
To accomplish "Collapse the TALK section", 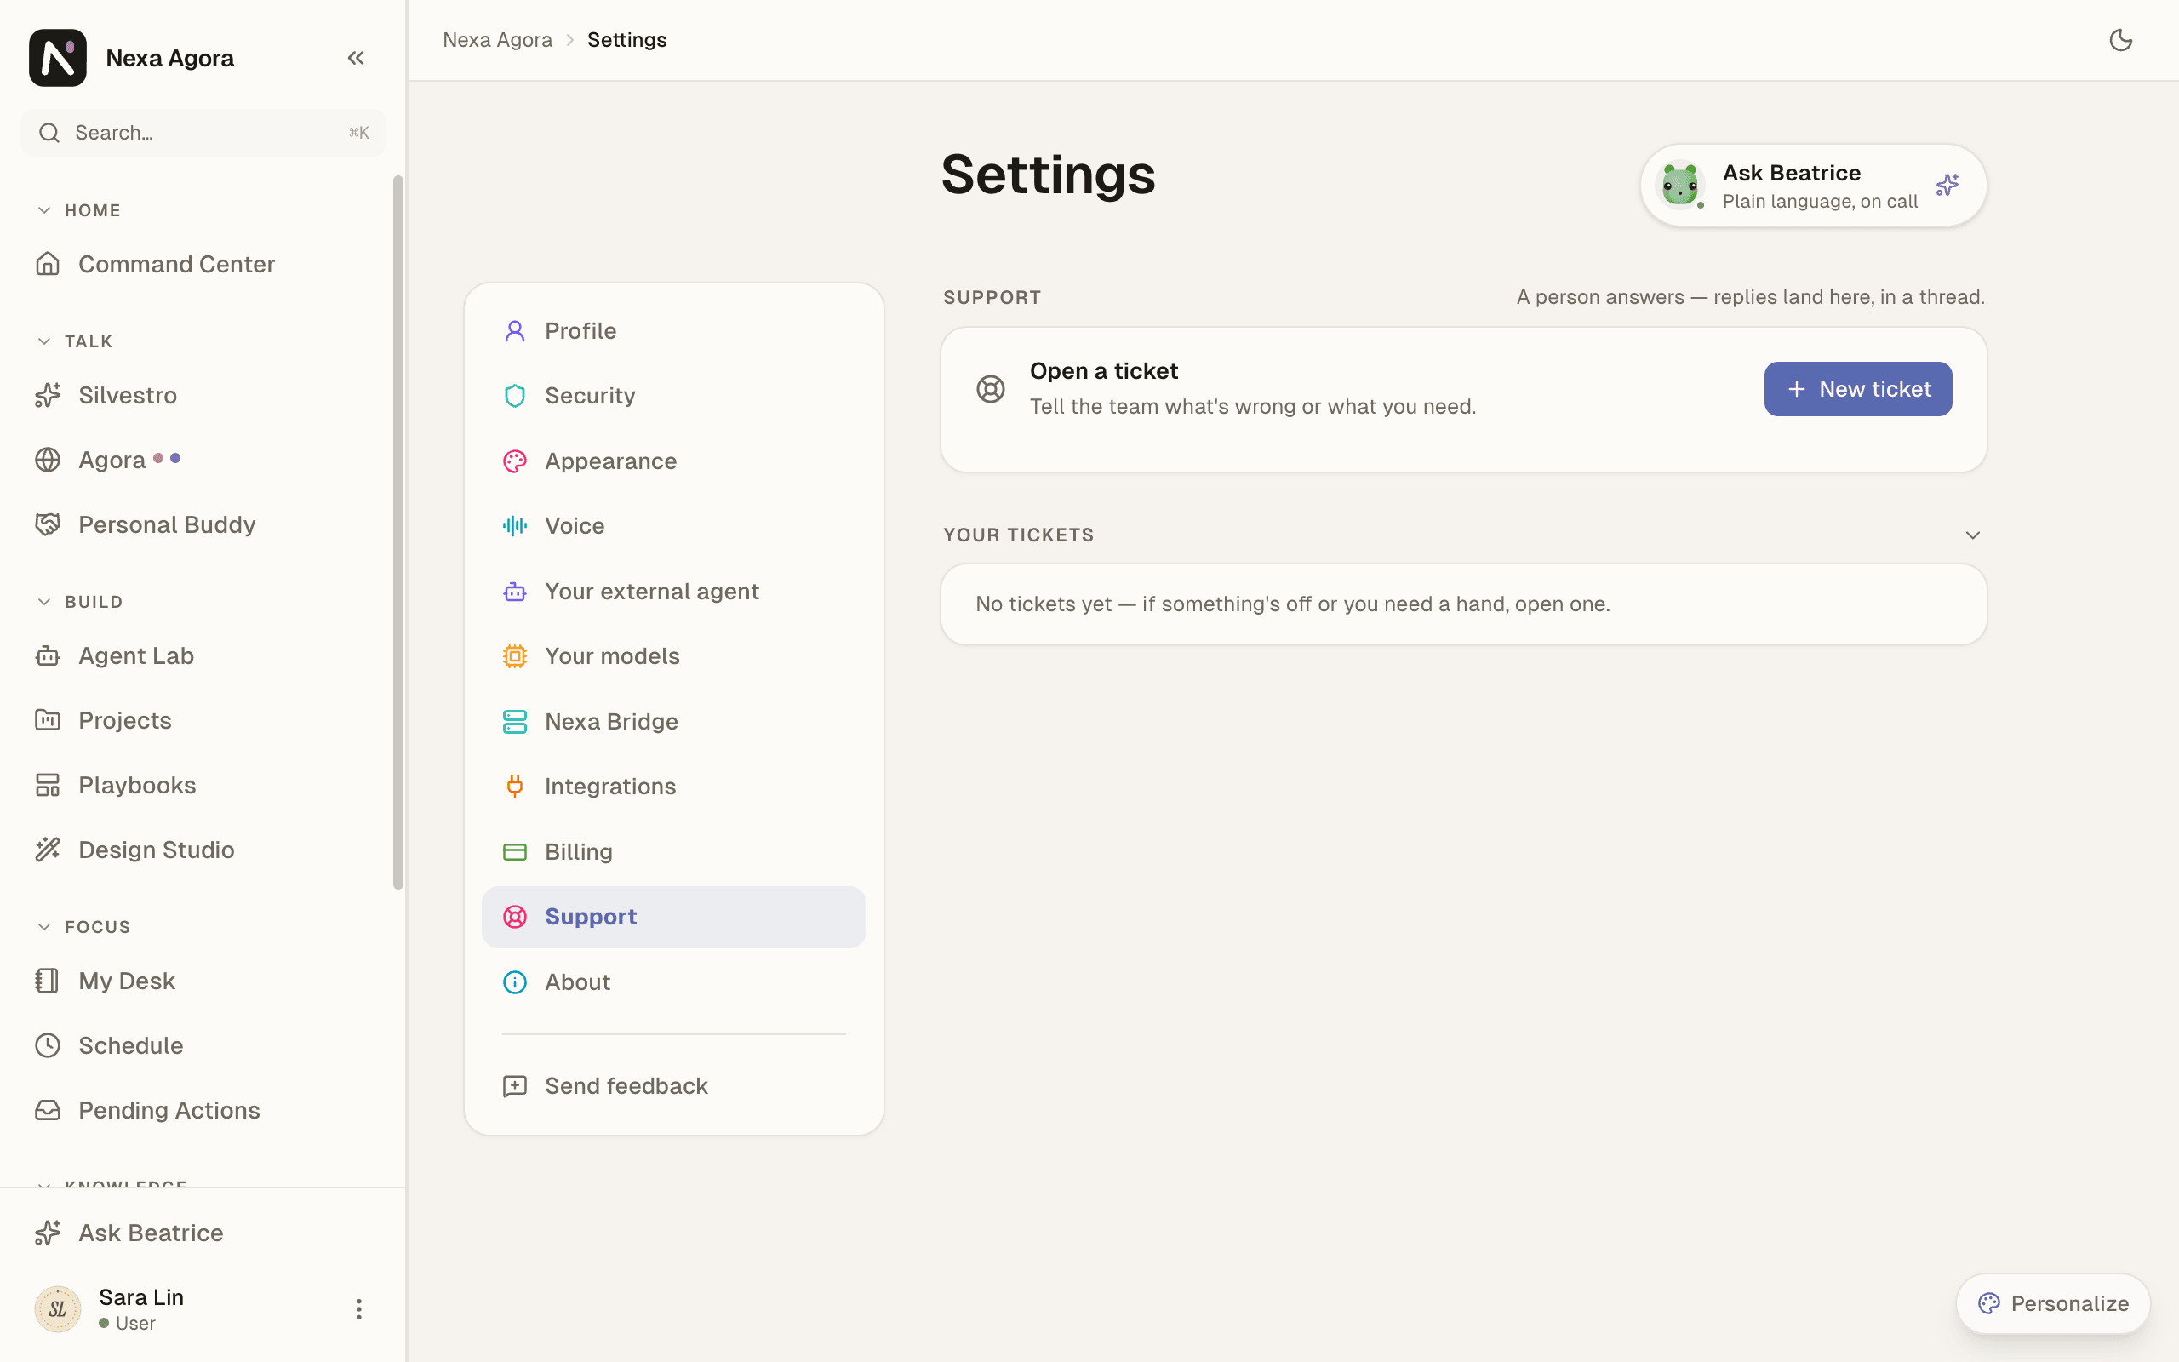I will (44, 341).
